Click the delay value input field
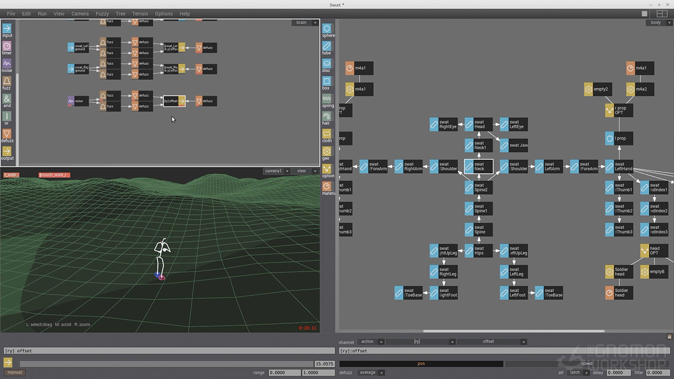This screenshot has height=379, width=674. click(x=618, y=373)
